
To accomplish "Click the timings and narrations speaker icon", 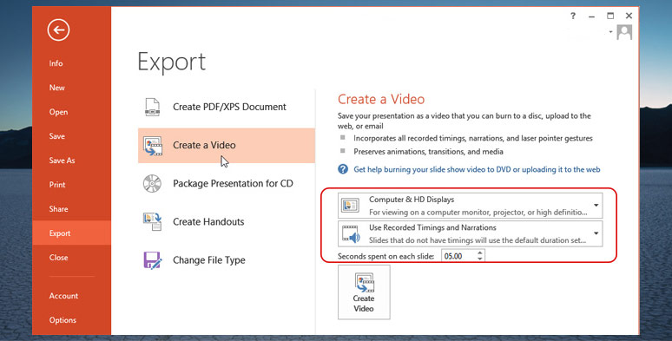I will (351, 234).
